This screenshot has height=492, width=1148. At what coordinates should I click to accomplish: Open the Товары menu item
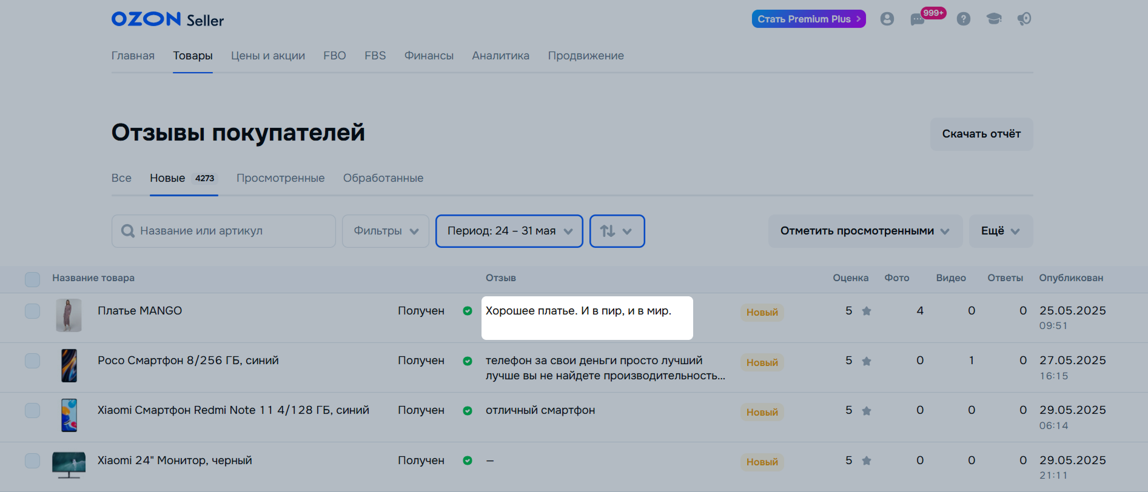pos(193,56)
